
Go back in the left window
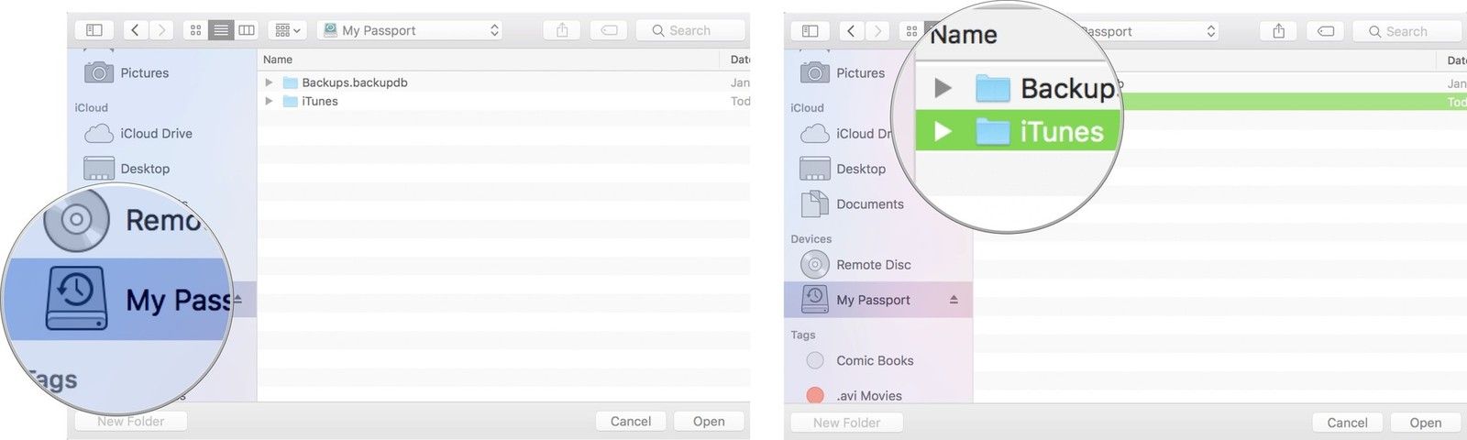tap(136, 30)
